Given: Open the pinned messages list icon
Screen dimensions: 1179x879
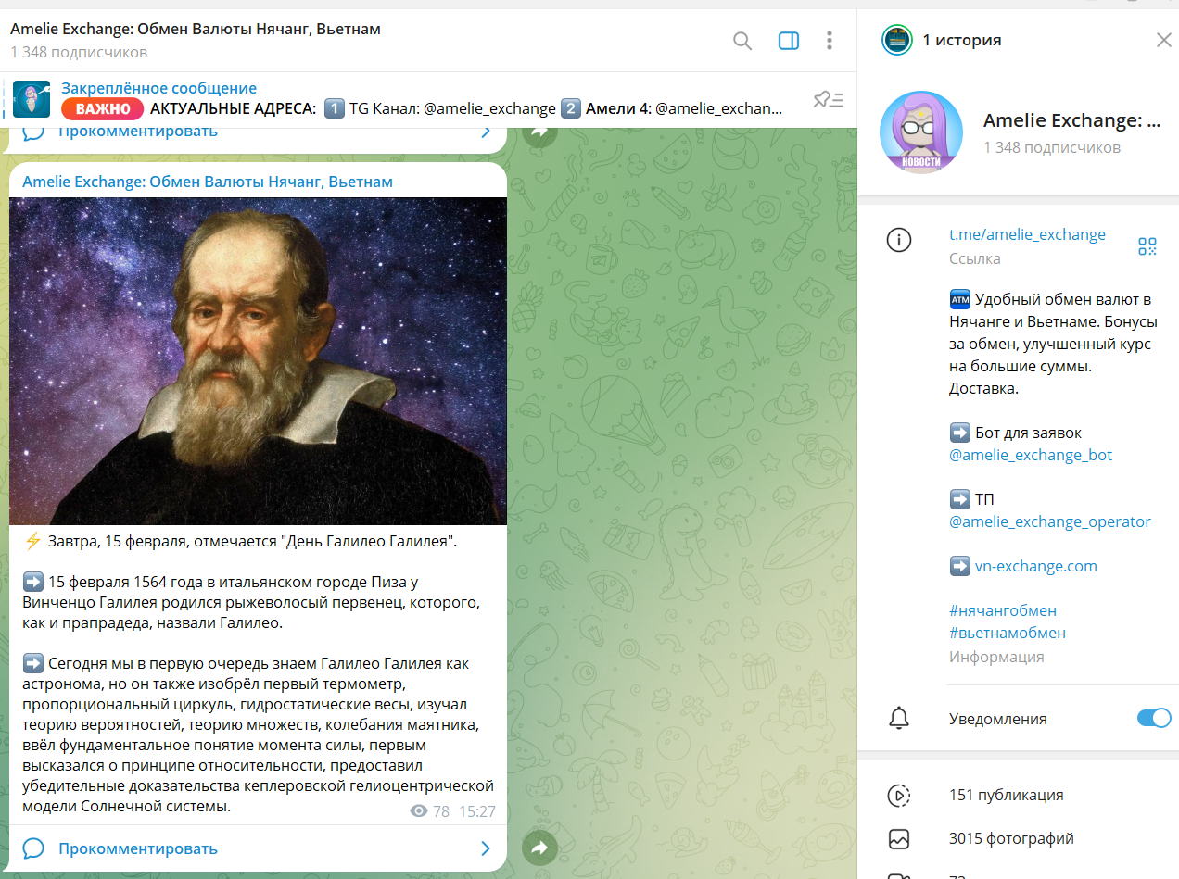Looking at the screenshot, I should pyautogui.click(x=828, y=100).
